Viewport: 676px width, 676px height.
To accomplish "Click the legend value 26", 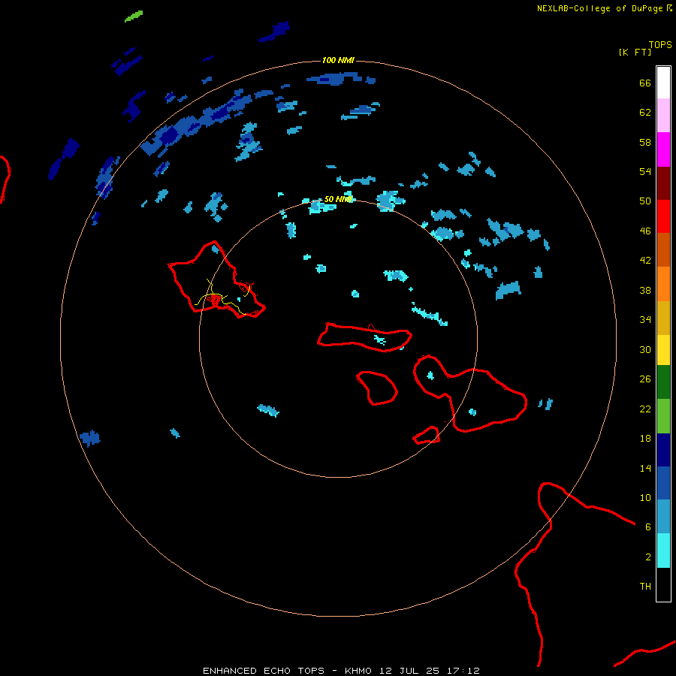I will pyautogui.click(x=645, y=379).
